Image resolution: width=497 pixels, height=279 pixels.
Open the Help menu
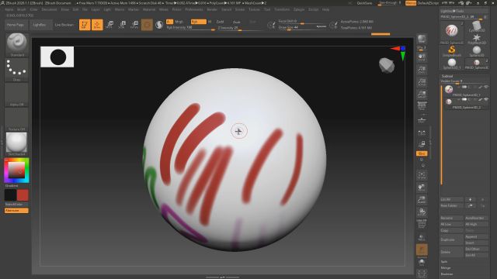[x=325, y=9]
